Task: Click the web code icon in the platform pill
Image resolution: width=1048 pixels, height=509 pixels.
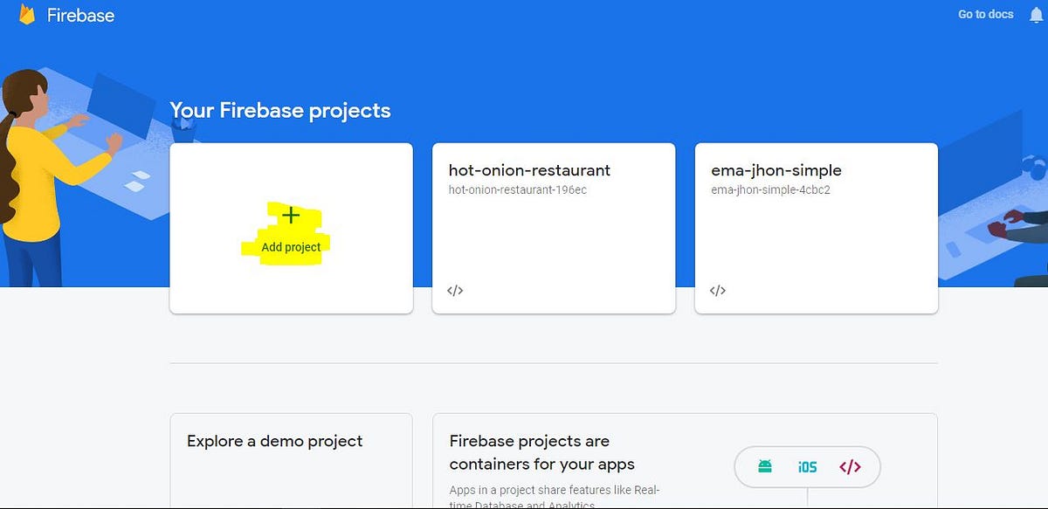Action: click(848, 466)
